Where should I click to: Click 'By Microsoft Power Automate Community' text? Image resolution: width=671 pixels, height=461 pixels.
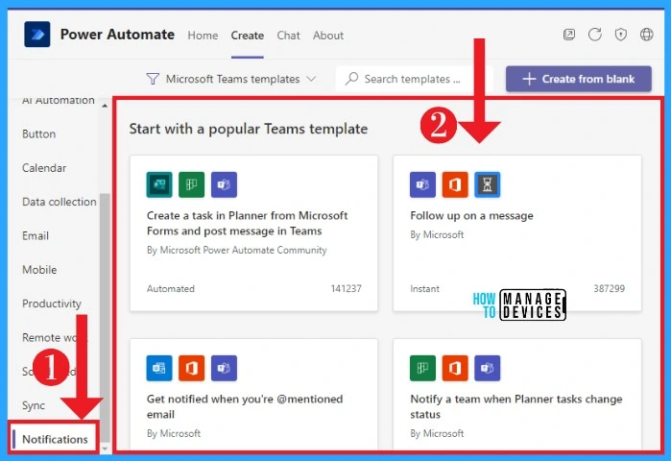point(237,250)
